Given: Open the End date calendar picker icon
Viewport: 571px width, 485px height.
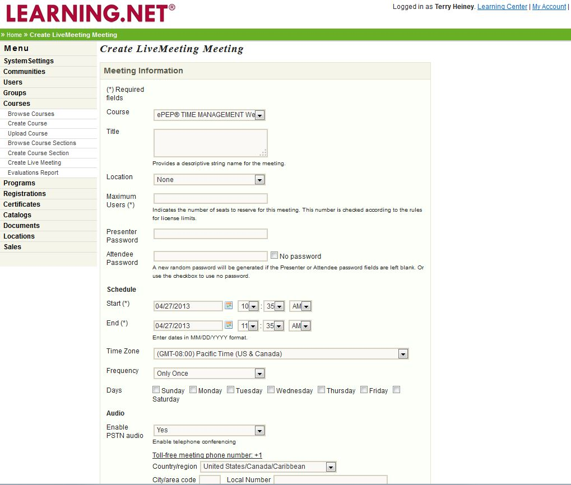Looking at the screenshot, I should click(229, 325).
